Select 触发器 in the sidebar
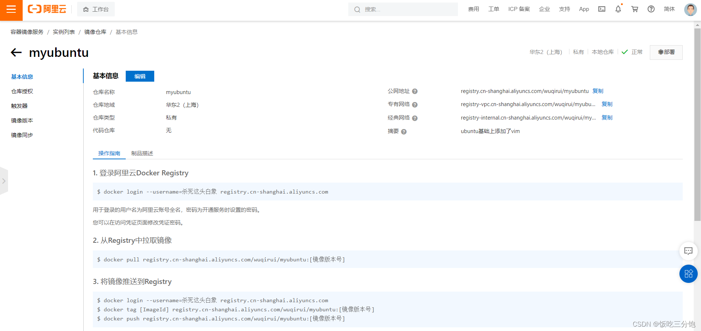The width and height of the screenshot is (701, 331). point(19,106)
